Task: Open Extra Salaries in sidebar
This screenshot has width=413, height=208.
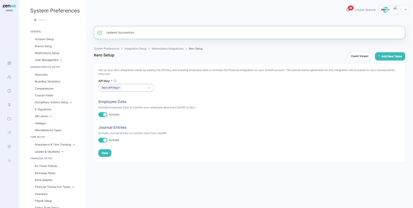Action: tap(44, 180)
